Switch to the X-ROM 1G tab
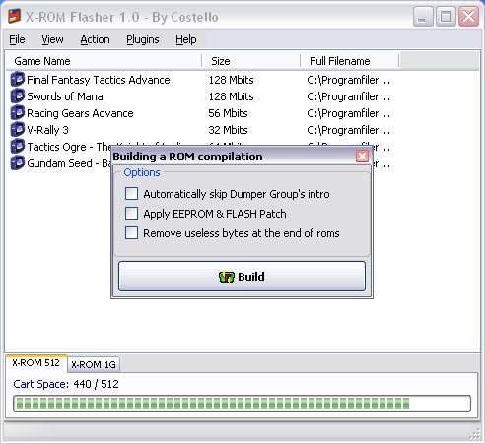The width and height of the screenshot is (485, 444). [94, 364]
